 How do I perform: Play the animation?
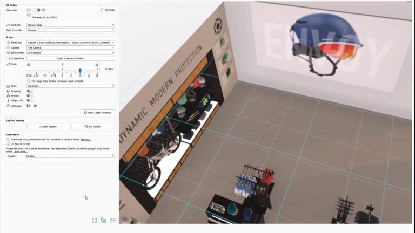click(x=36, y=106)
